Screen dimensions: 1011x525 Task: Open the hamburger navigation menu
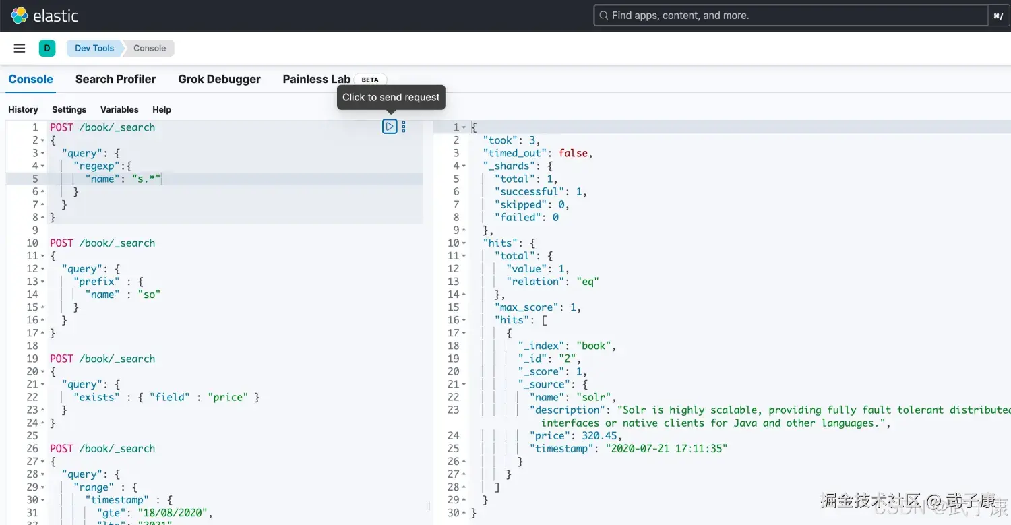(x=20, y=48)
